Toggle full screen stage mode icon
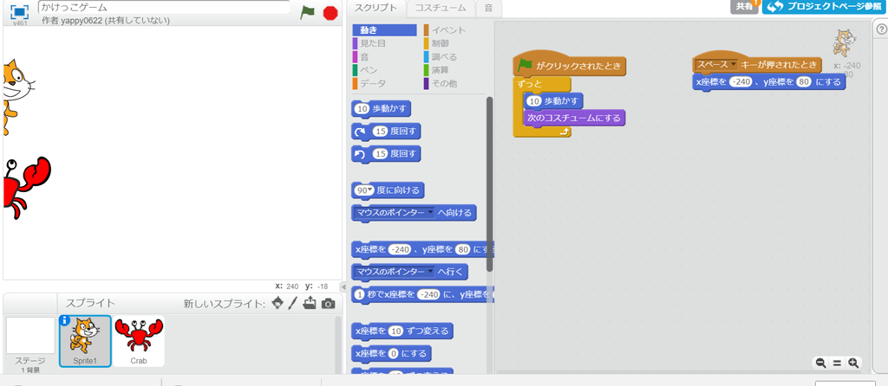 coord(20,12)
